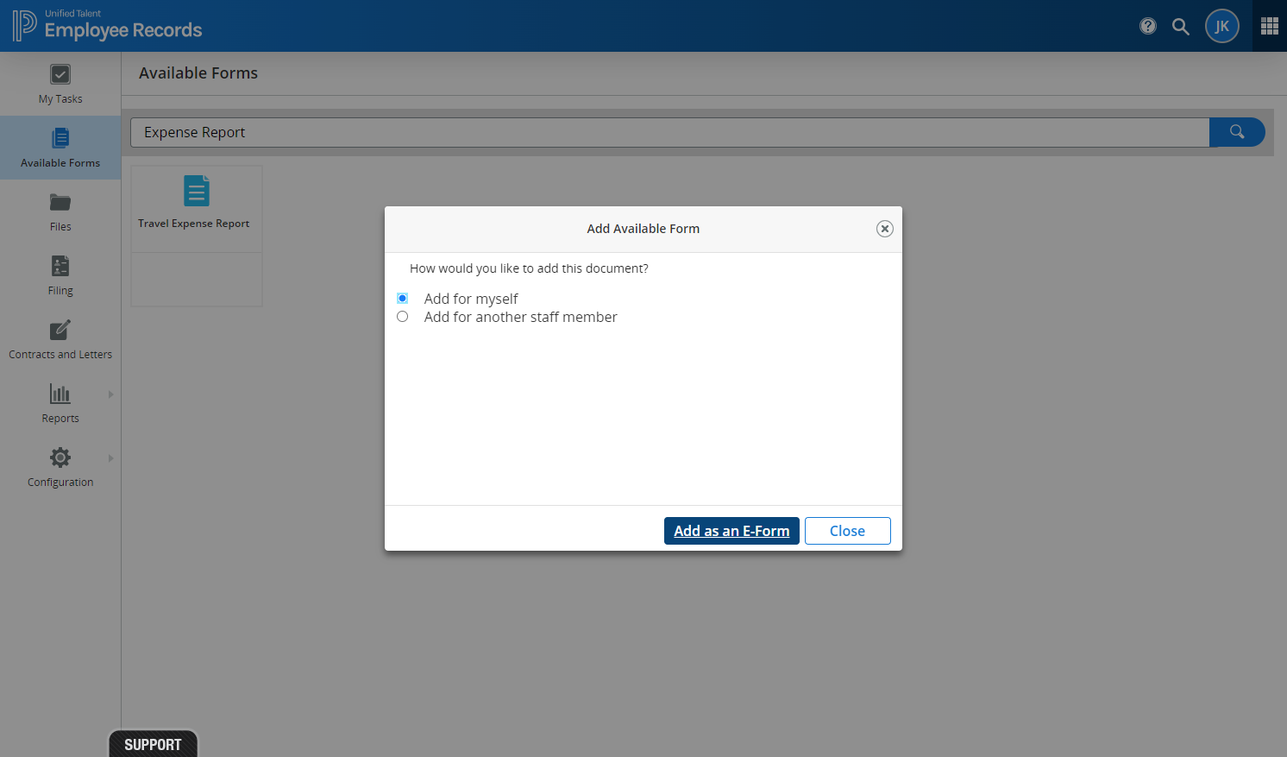Open the Filing sidebar icon
The width and height of the screenshot is (1287, 757).
60,266
